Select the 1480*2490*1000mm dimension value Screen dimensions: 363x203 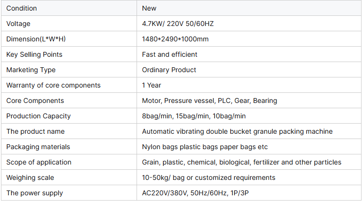click(x=175, y=39)
